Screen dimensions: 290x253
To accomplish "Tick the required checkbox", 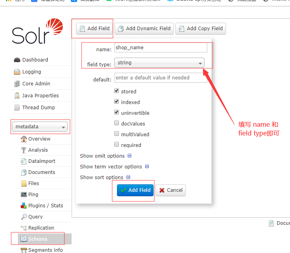I will [x=117, y=145].
